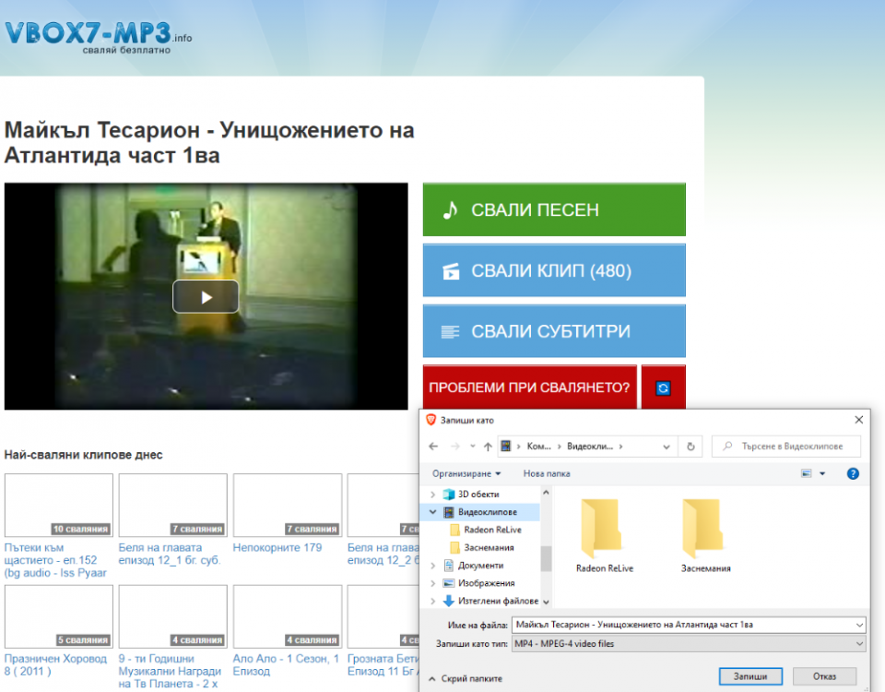Open the Запиши като тип dropdown
This screenshot has height=692, width=885.
(689, 644)
